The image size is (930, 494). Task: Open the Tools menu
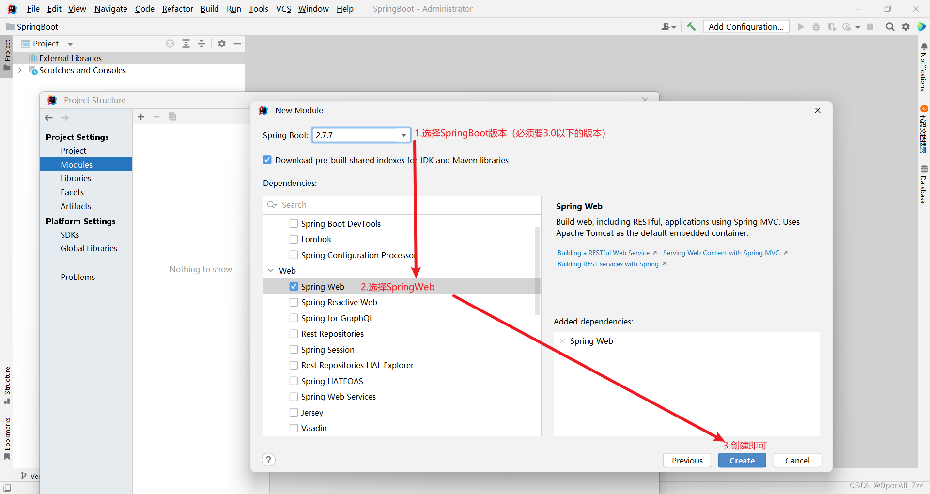click(259, 9)
